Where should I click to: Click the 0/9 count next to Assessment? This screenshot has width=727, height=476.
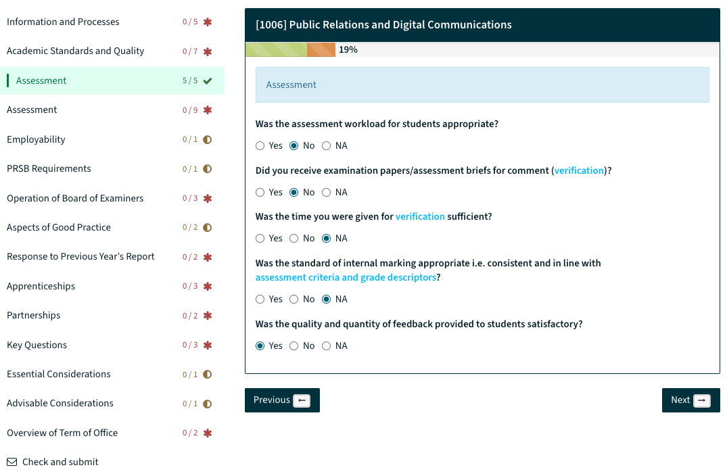pos(190,110)
